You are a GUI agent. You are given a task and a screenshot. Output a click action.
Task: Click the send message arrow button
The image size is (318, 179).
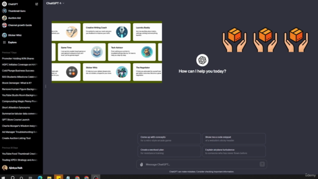pos(262,164)
